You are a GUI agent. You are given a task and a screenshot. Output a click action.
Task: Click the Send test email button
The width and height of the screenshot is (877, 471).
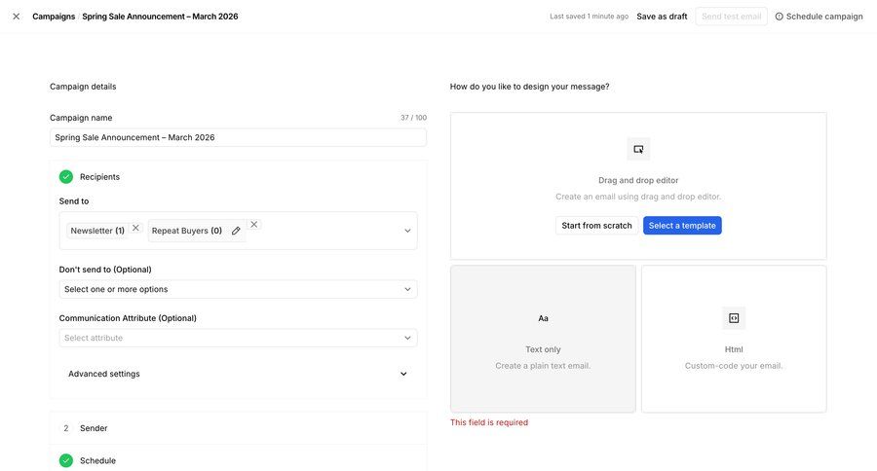coord(731,17)
